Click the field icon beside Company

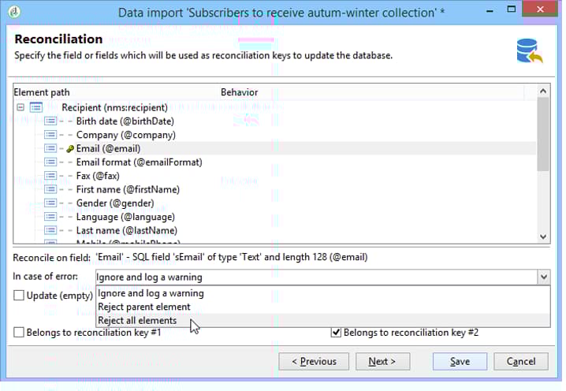point(50,135)
